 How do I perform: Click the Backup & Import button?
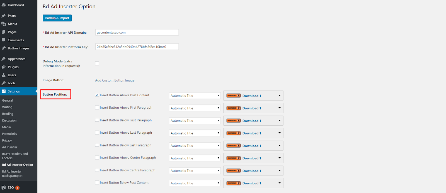click(57, 18)
